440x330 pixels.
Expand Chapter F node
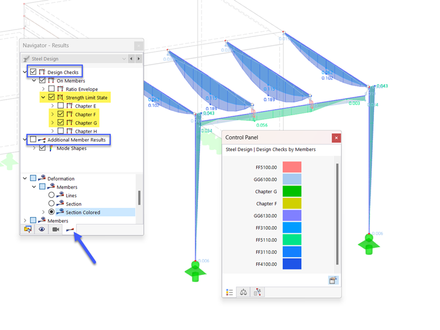[53, 114]
